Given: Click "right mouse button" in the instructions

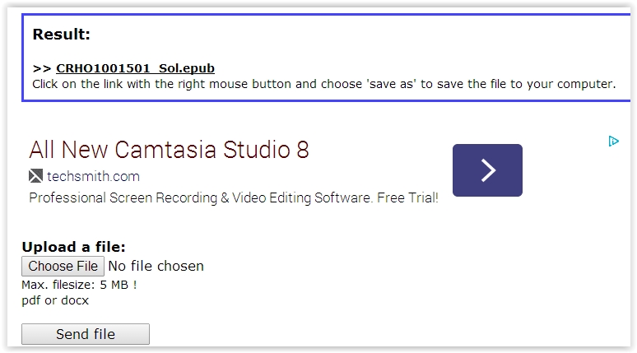Looking at the screenshot, I should 216,84.
